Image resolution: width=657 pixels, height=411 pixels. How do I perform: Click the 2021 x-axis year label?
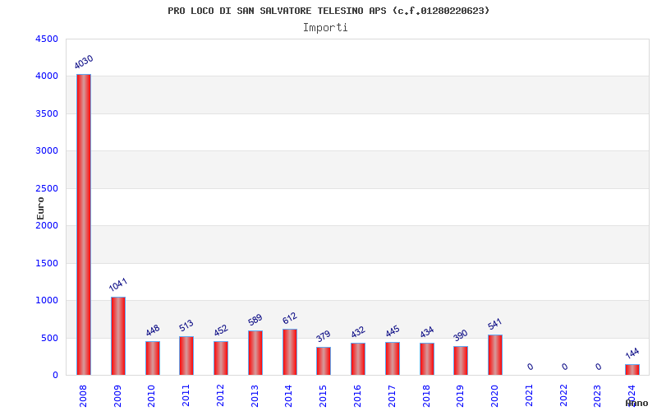pos(529,395)
